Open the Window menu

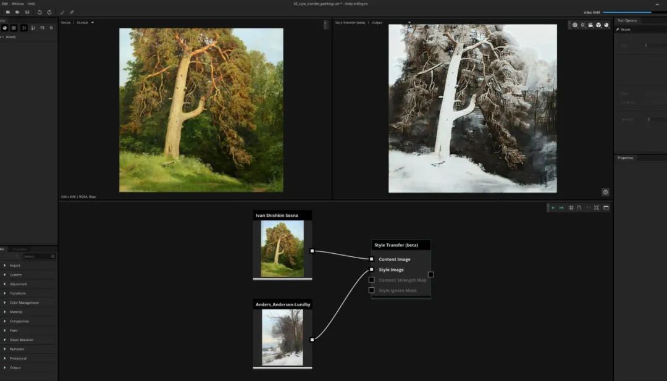[x=17, y=4]
